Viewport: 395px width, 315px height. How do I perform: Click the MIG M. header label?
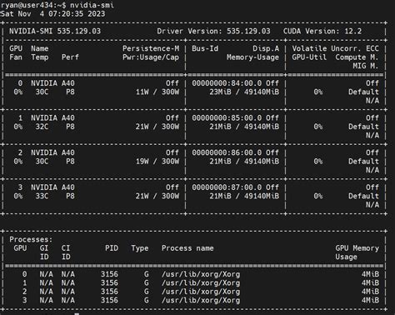(x=366, y=66)
